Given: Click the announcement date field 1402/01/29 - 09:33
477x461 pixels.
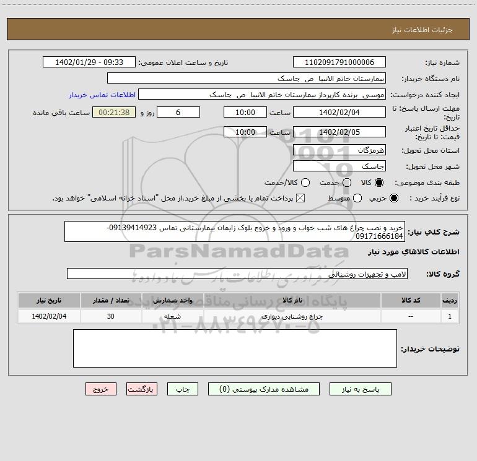Looking at the screenshot, I should [89, 62].
